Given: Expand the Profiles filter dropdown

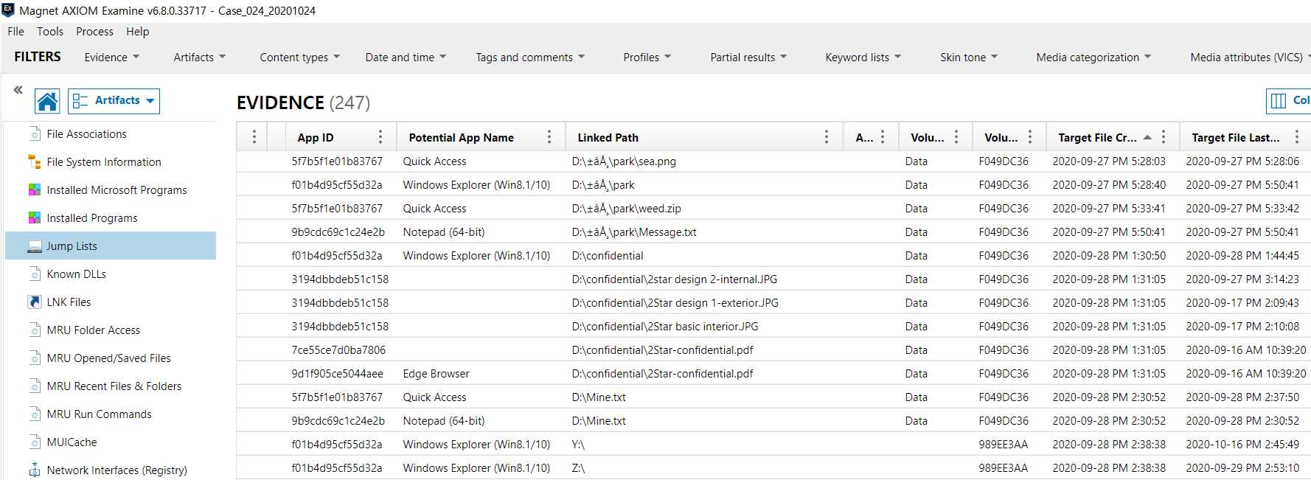Looking at the screenshot, I should 647,57.
